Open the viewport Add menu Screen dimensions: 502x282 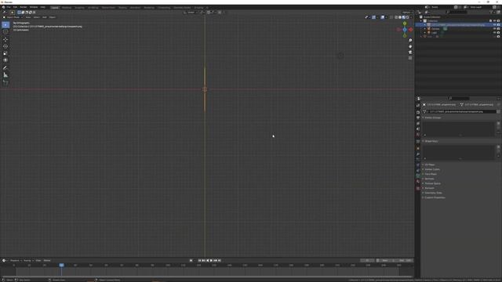[45, 17]
